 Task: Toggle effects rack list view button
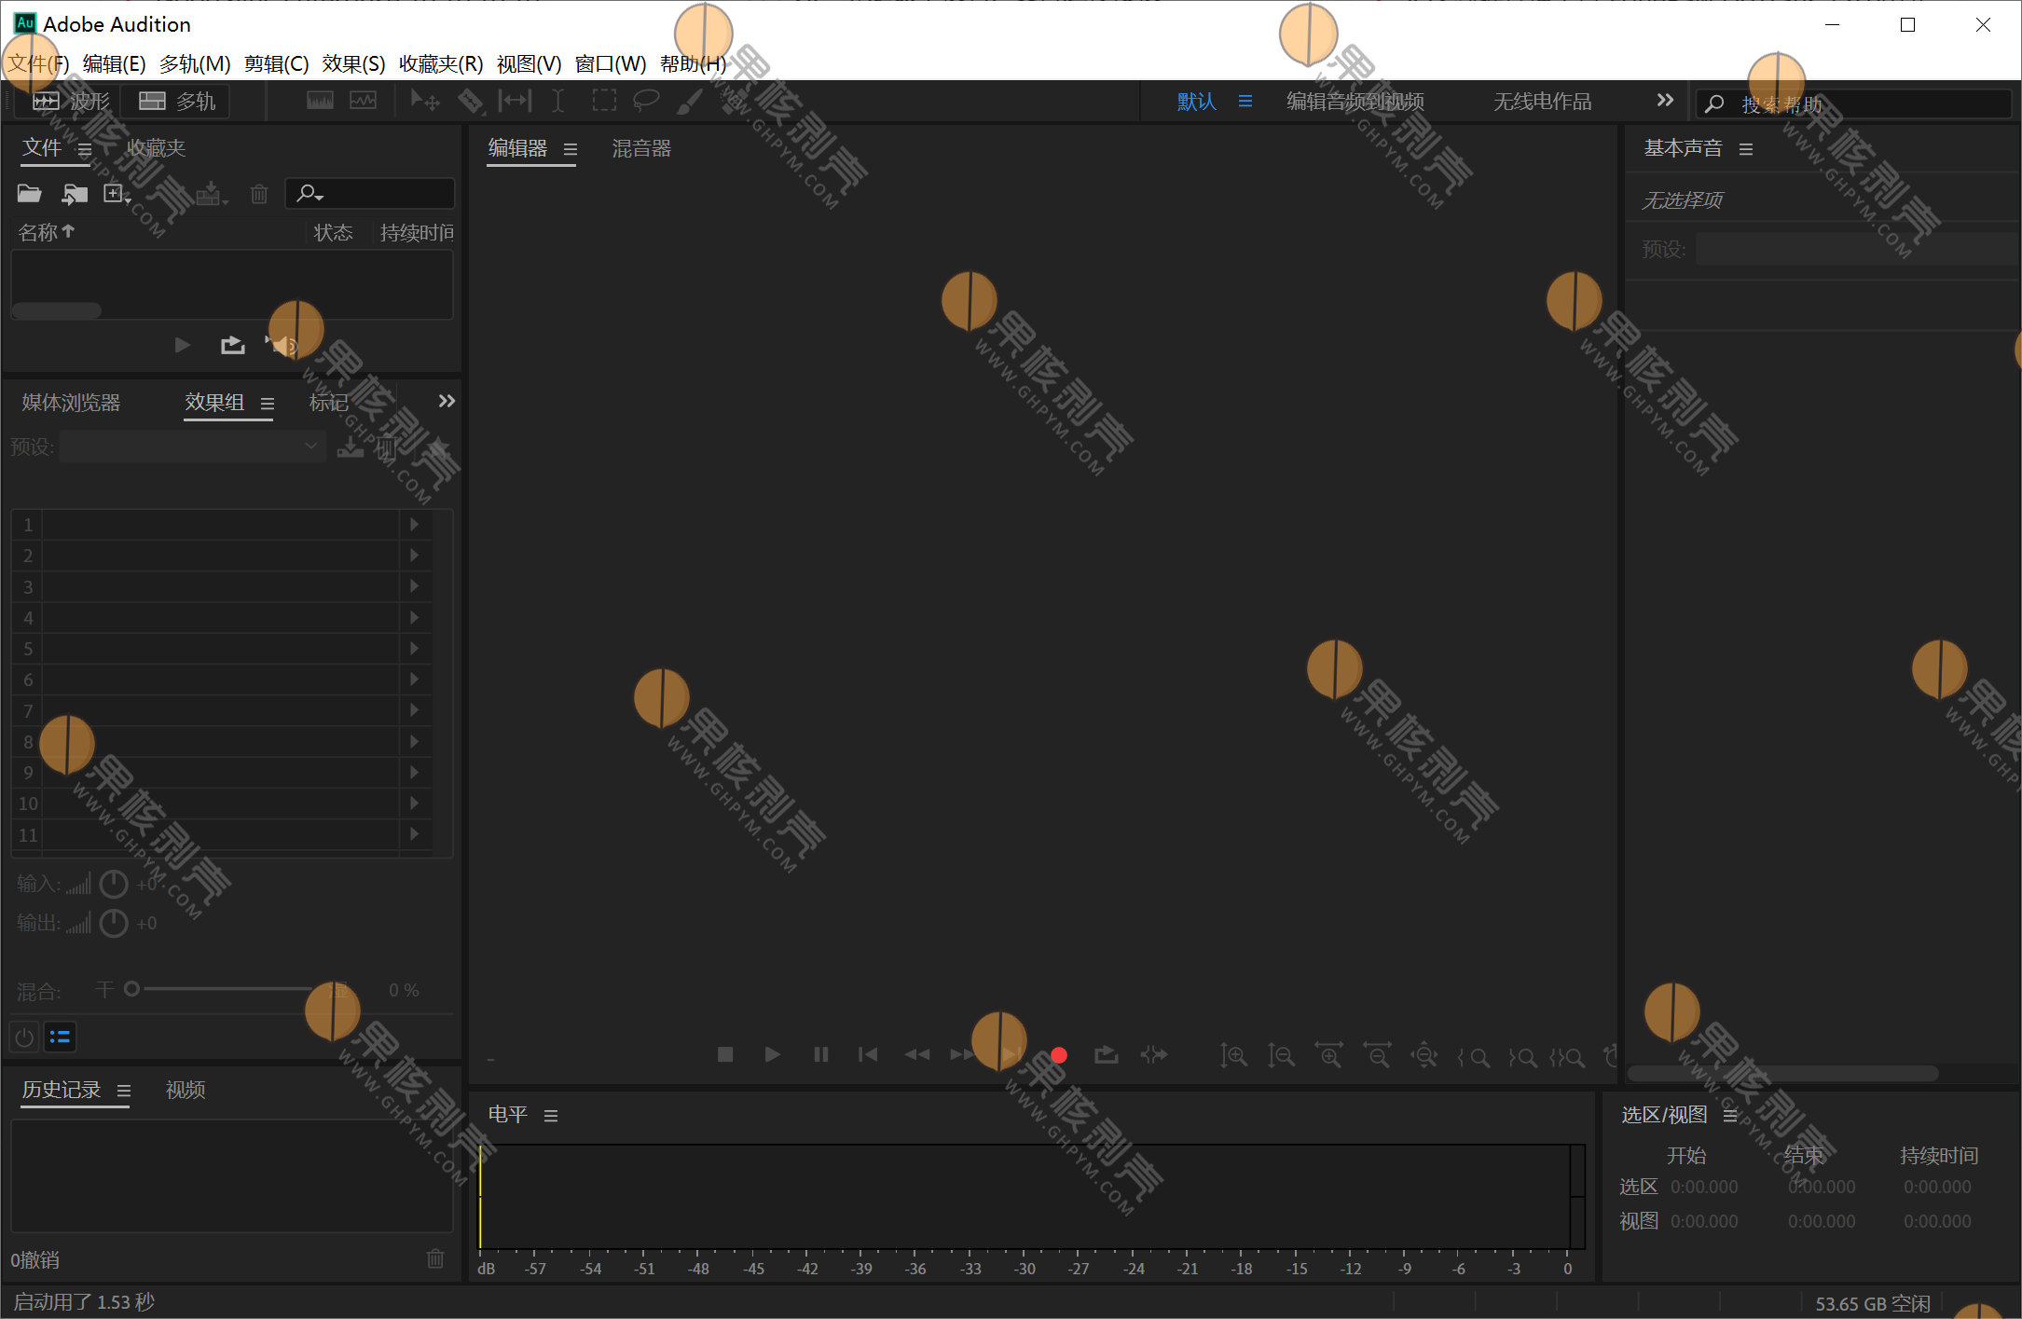60,1037
